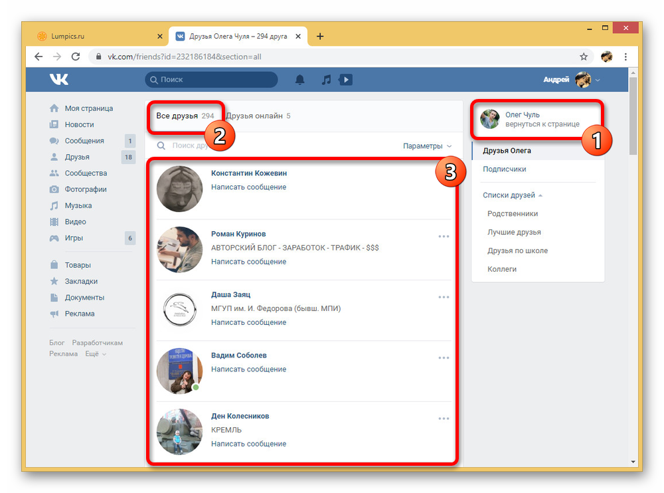Click Разработчикам footer link
Viewport: 664px width, 493px height.
pyautogui.click(x=98, y=343)
